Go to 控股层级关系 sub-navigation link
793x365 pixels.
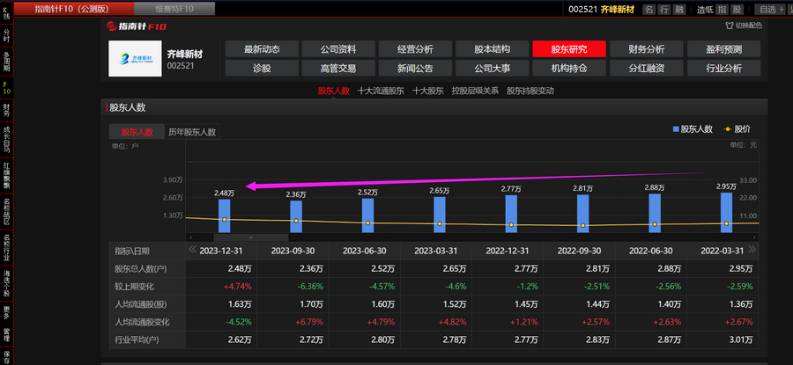(476, 91)
